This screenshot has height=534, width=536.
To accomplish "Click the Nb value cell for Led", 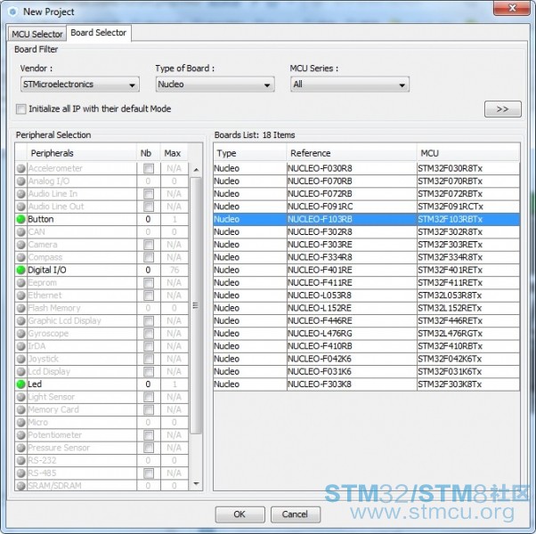I will [149, 384].
